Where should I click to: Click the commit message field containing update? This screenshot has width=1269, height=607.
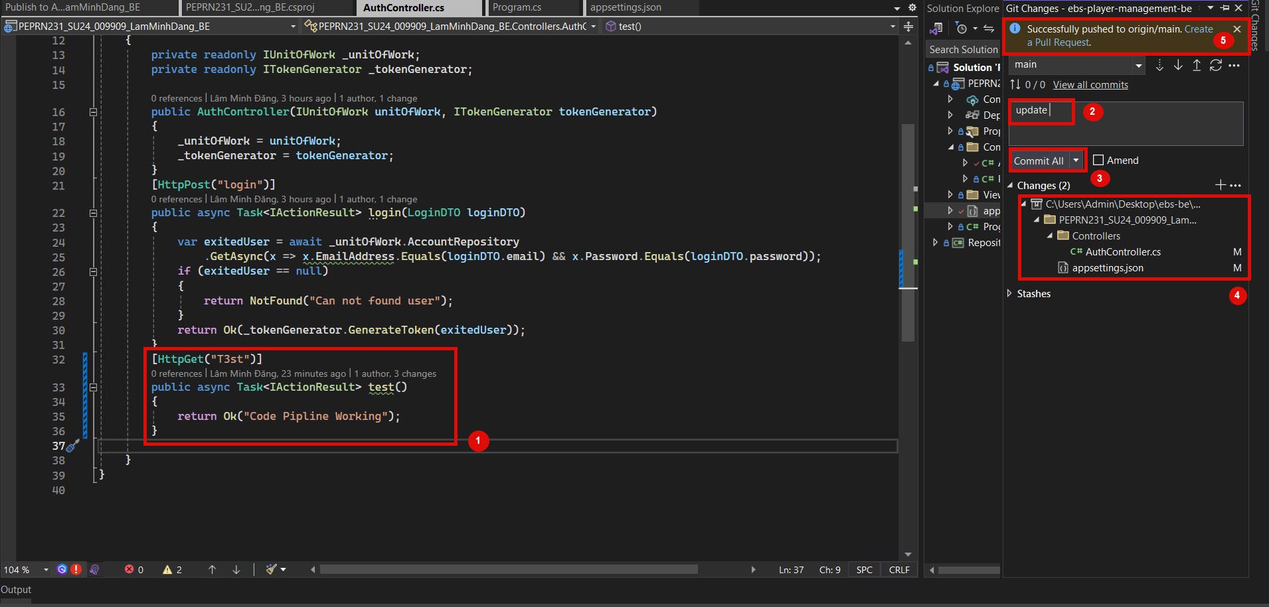click(1126, 123)
